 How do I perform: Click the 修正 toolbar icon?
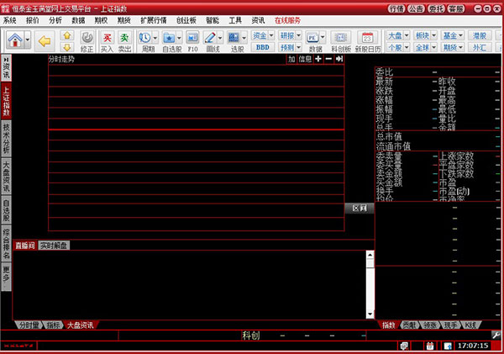[87, 39]
